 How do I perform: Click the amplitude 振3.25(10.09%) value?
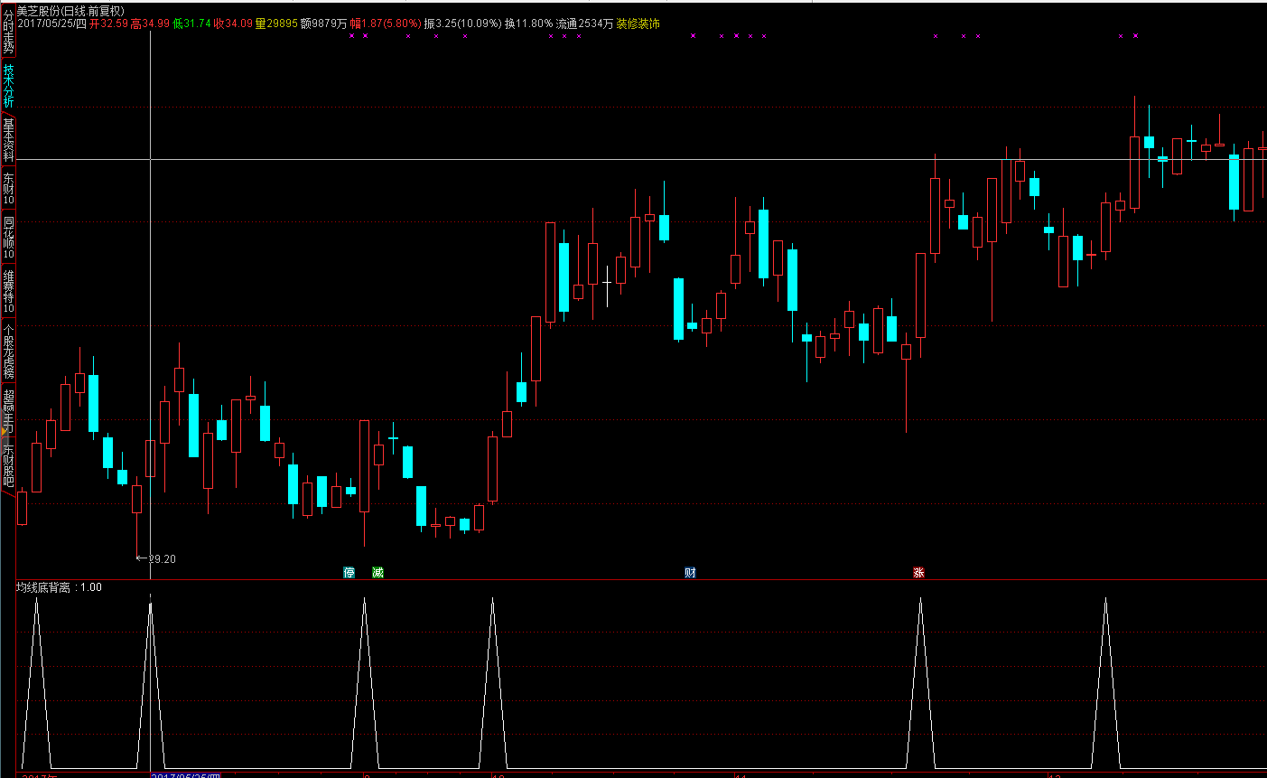click(x=462, y=23)
